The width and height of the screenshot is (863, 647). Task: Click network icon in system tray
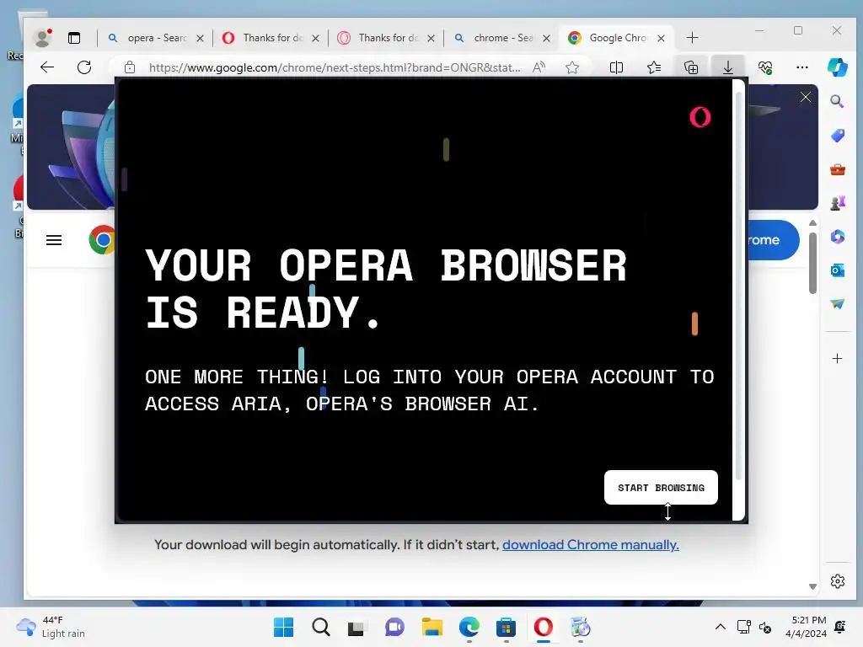pos(743,627)
